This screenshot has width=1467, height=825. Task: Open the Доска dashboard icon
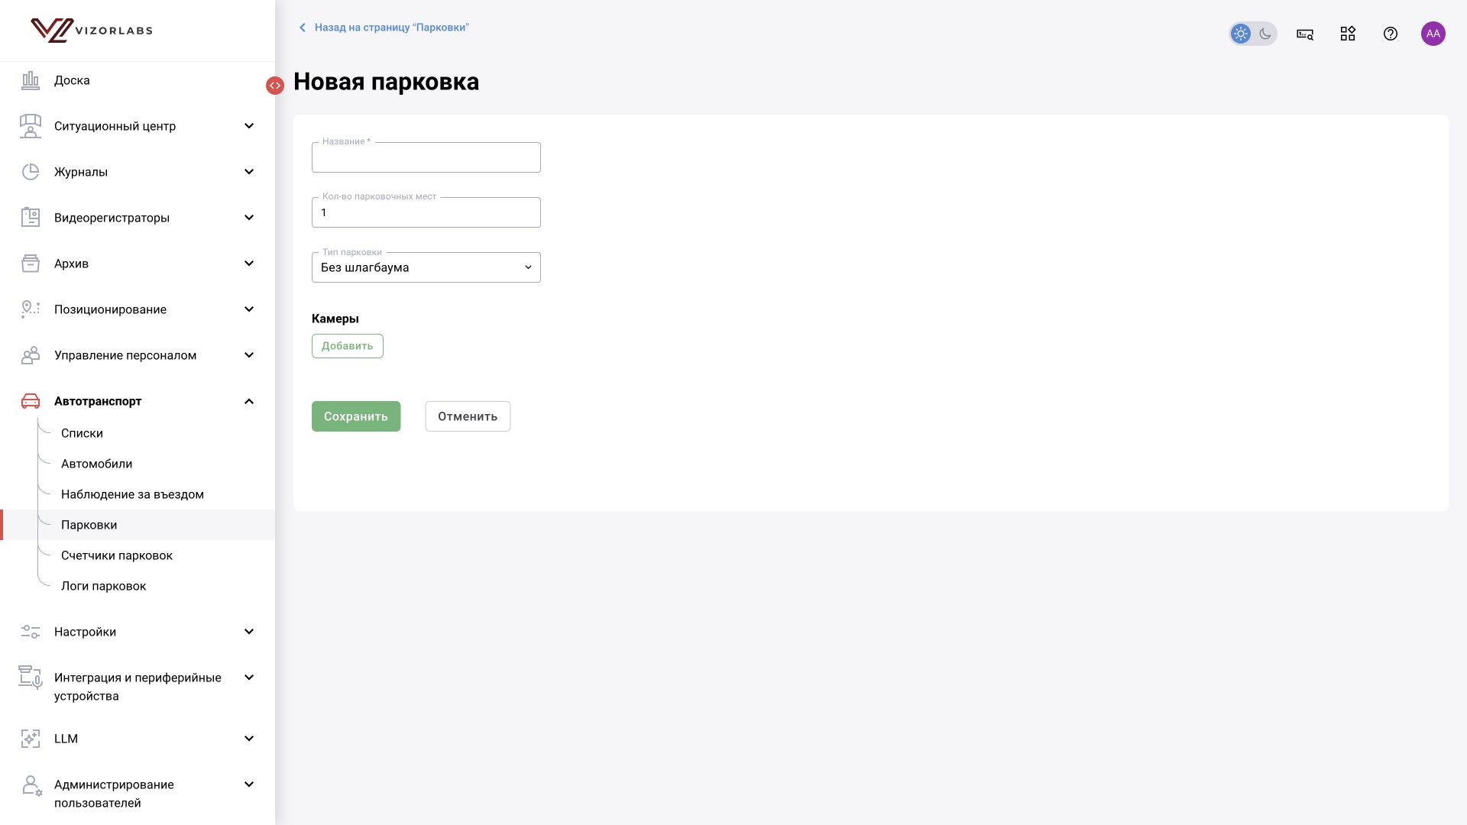pyautogui.click(x=31, y=80)
